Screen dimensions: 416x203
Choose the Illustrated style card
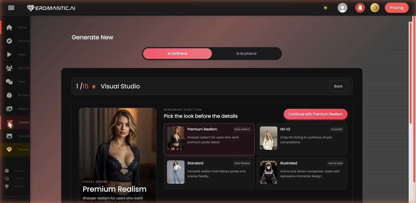(302, 173)
